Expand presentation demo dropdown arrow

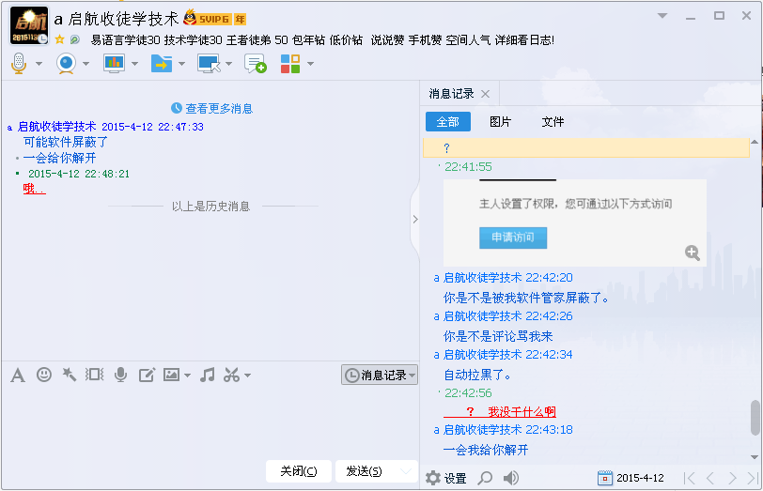pyautogui.click(x=134, y=64)
